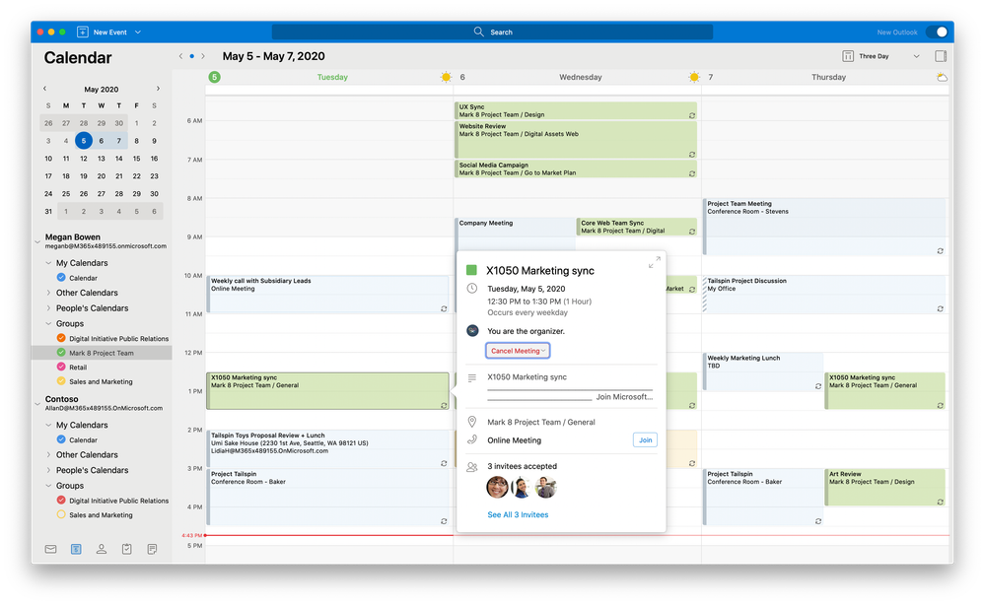Toggle the New Outlook switch
The width and height of the screenshot is (985, 605).
pyautogui.click(x=938, y=32)
